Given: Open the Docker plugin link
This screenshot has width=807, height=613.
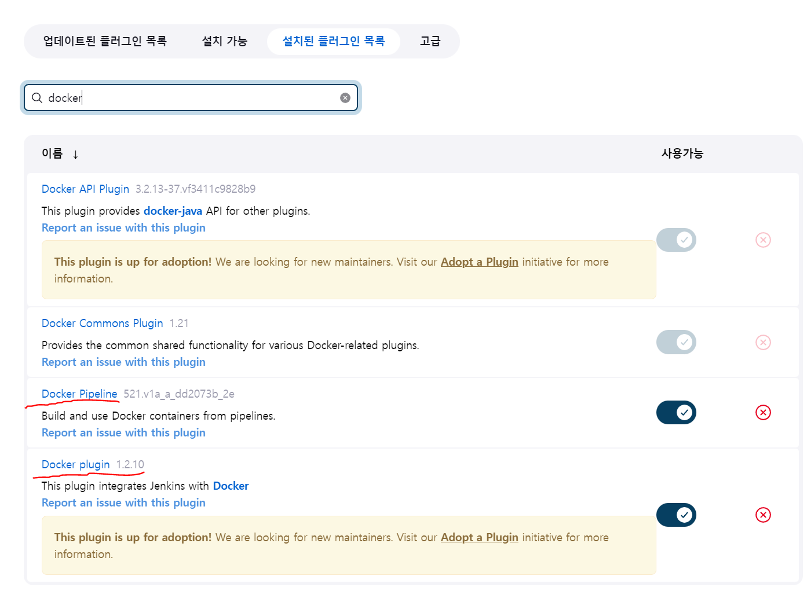Looking at the screenshot, I should 75,464.
